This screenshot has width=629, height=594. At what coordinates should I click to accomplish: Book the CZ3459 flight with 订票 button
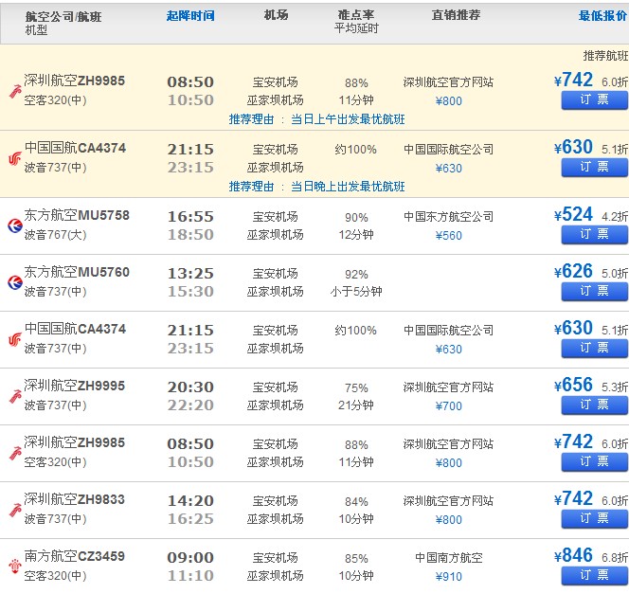point(595,576)
